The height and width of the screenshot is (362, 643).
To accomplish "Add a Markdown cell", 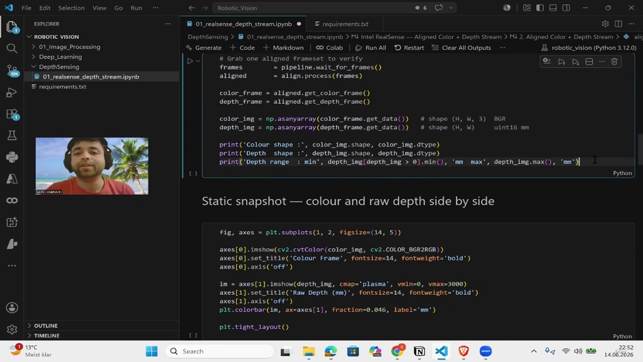I will [283, 48].
